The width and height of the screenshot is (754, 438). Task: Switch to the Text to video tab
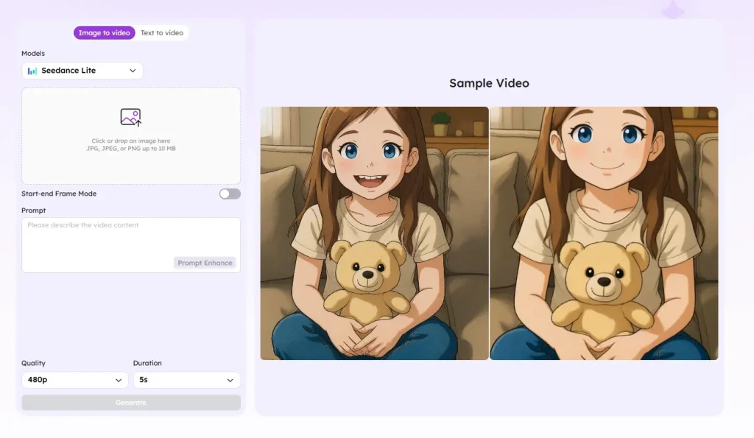(x=162, y=32)
